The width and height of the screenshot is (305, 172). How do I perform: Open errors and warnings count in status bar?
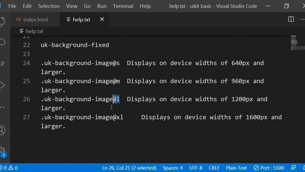click(9, 168)
